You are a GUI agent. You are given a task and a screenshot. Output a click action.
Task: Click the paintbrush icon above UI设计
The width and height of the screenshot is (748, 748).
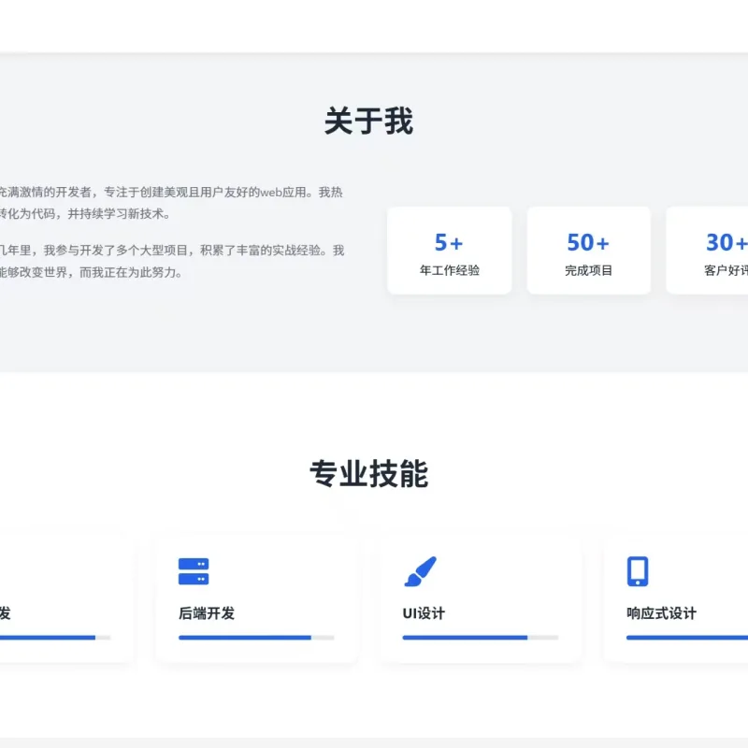coord(420,571)
